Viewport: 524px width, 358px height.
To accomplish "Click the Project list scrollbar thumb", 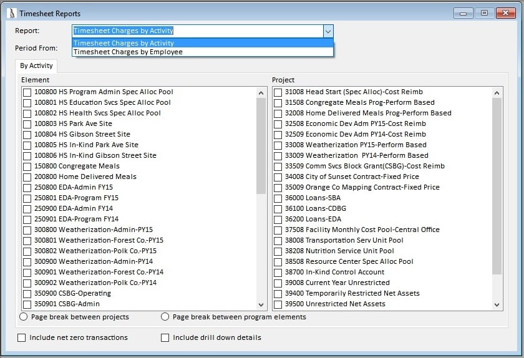I will [x=497, y=186].
